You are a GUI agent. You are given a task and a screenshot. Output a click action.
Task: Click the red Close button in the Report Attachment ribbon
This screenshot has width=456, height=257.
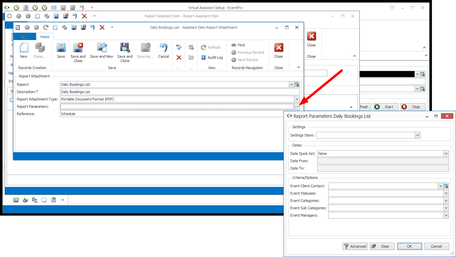click(x=278, y=51)
